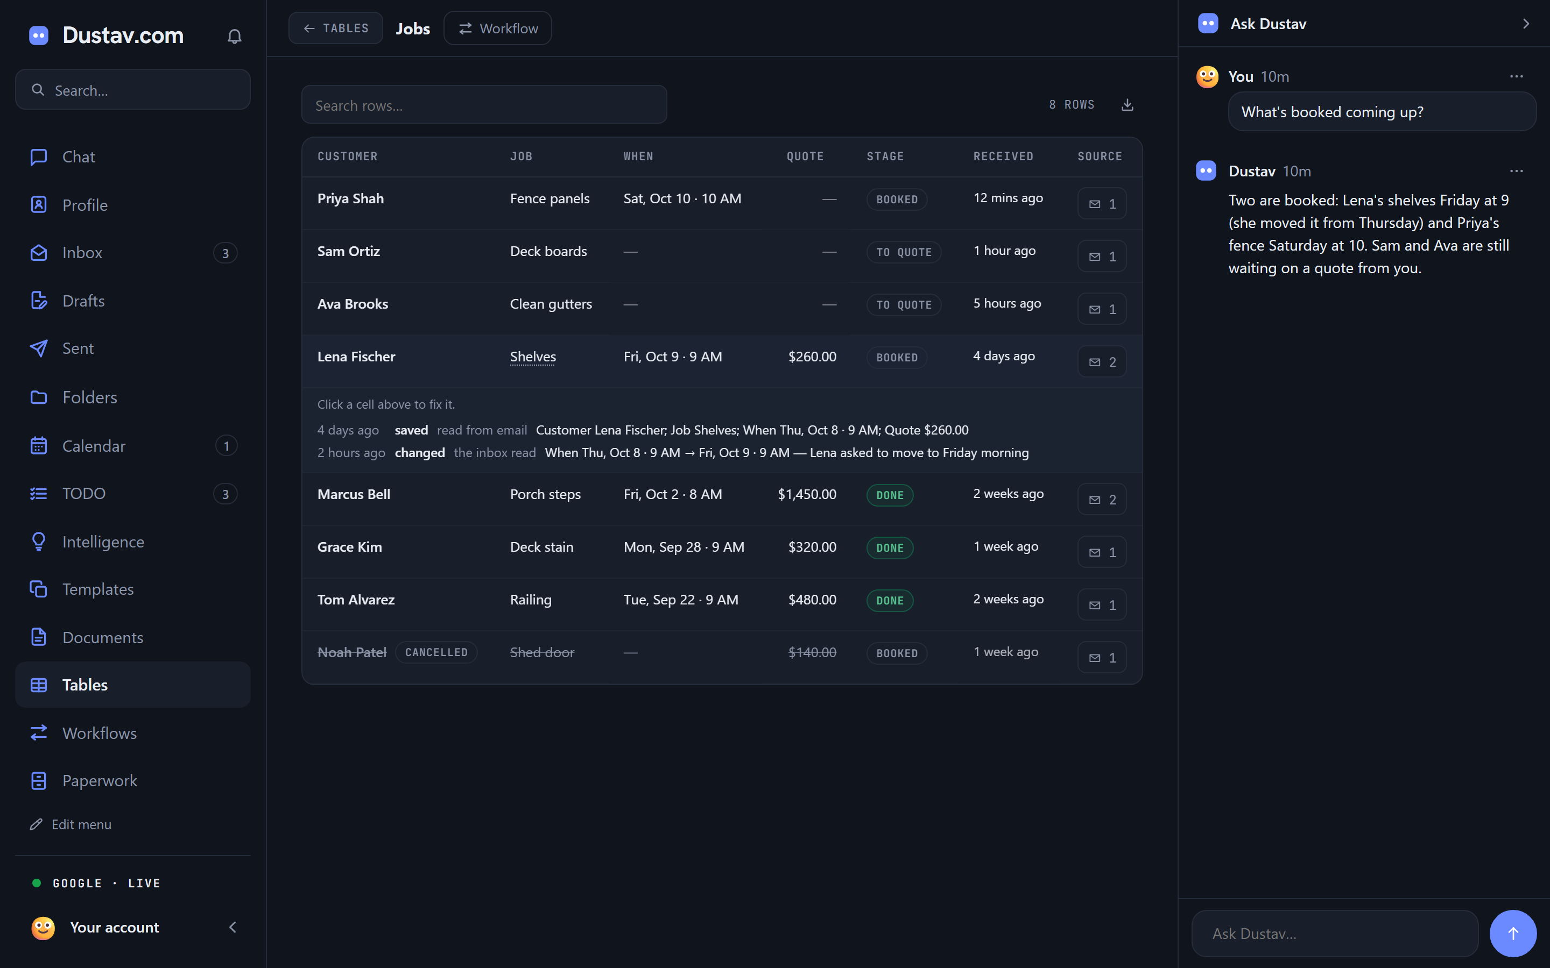
Task: Open source emails for Marcus Bell
Action: 1102,500
